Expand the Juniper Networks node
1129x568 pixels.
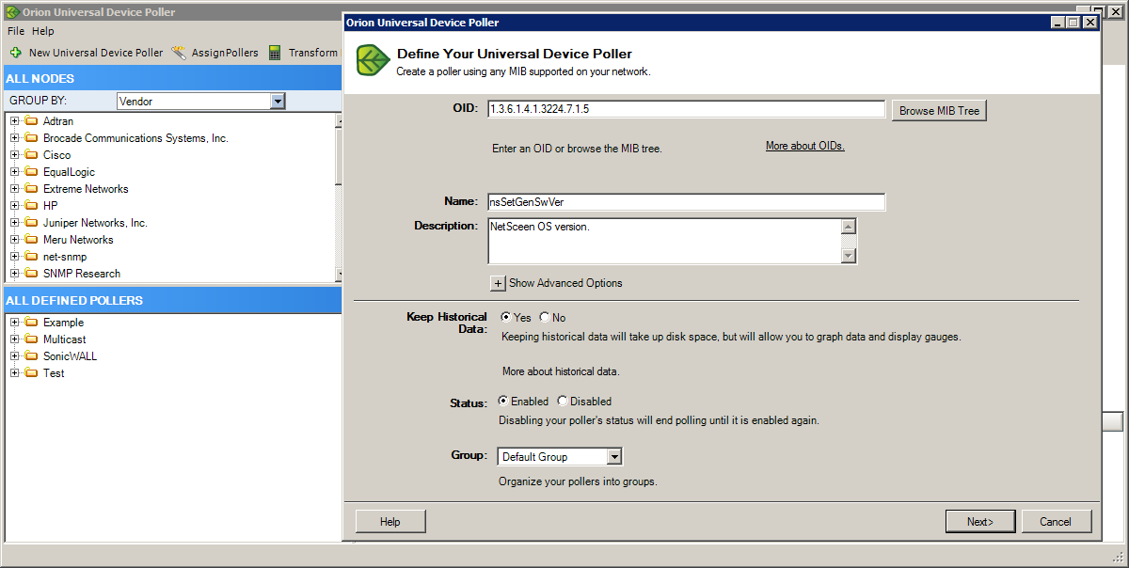coord(14,223)
